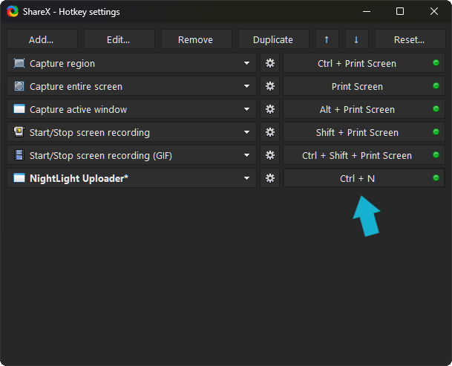Move selected hotkey up with arrow
Viewport: 452px width, 366px height.
pyautogui.click(x=326, y=40)
